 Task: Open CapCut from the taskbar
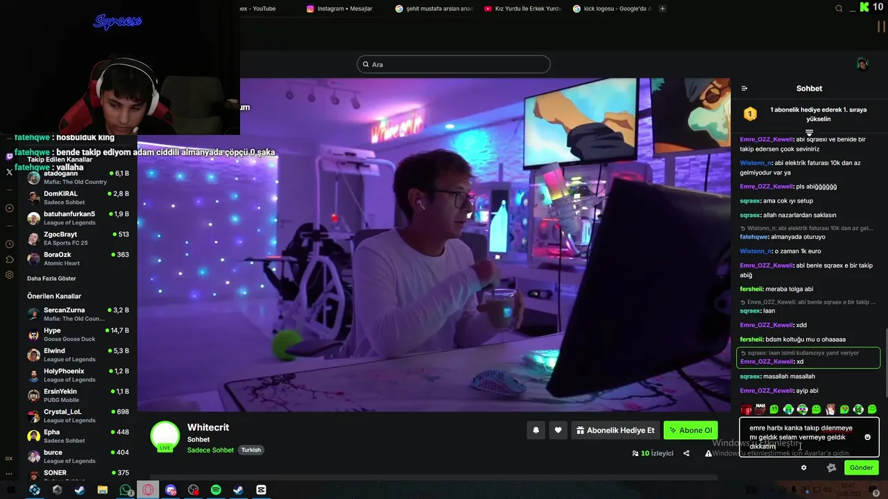pos(261,490)
